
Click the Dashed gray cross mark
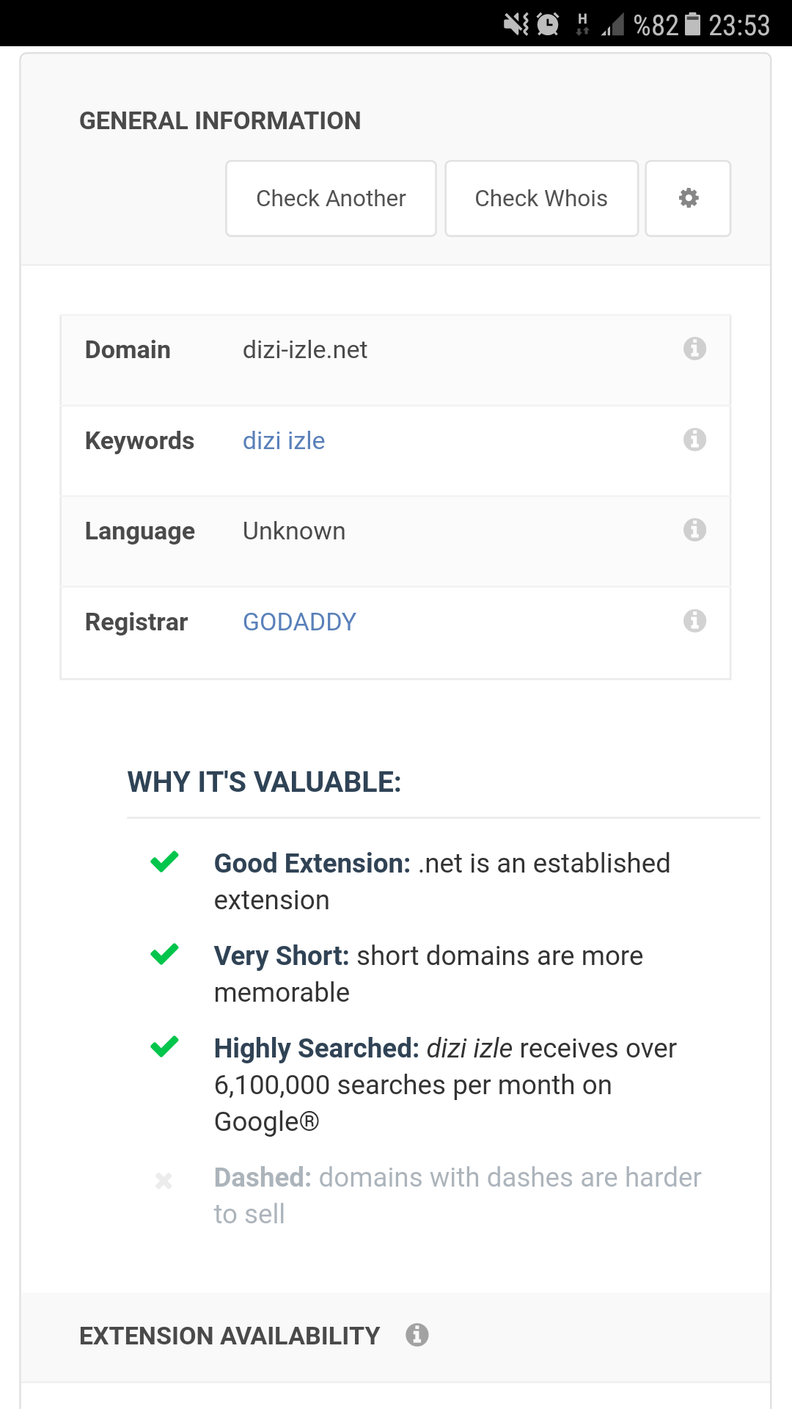click(164, 1181)
